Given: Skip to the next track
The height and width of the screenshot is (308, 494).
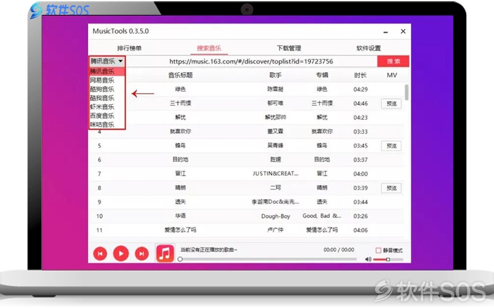Looking at the screenshot, I should click(x=142, y=254).
